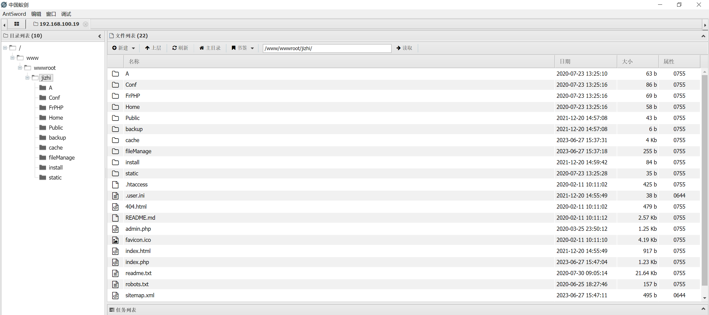The width and height of the screenshot is (709, 315).
Task: Go up with the 上层 button
Action: tap(153, 48)
